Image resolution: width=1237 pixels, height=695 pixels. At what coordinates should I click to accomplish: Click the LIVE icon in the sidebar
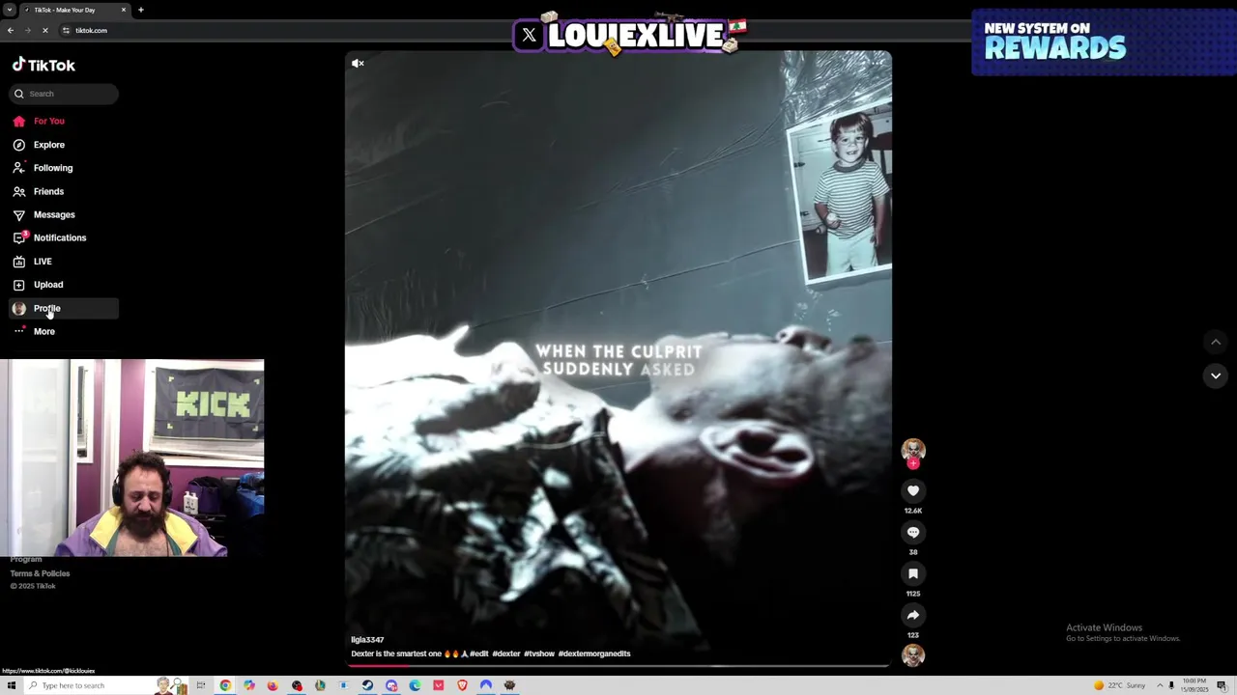pos(18,262)
